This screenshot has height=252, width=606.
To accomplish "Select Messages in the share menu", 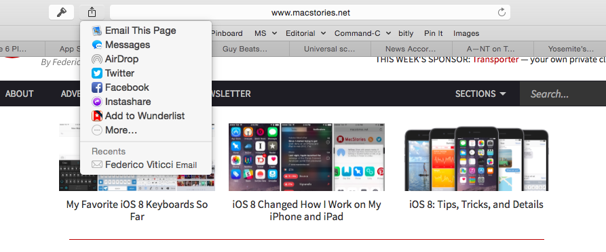I will point(146,45).
